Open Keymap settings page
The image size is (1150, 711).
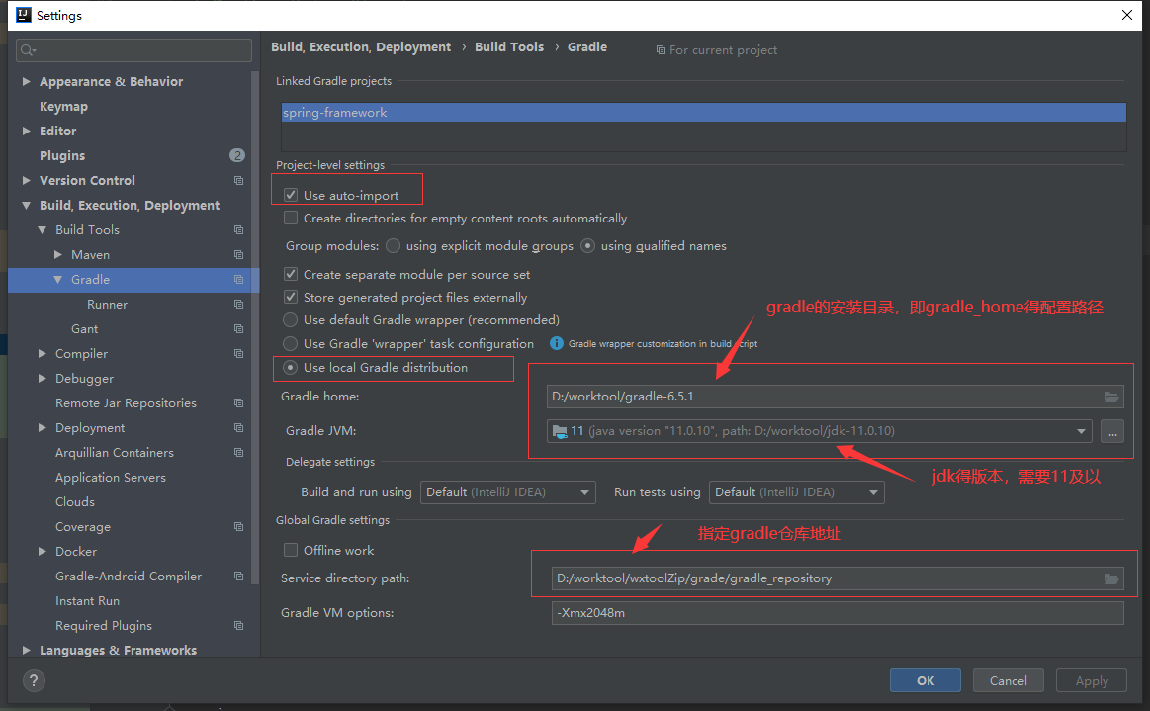(64, 107)
